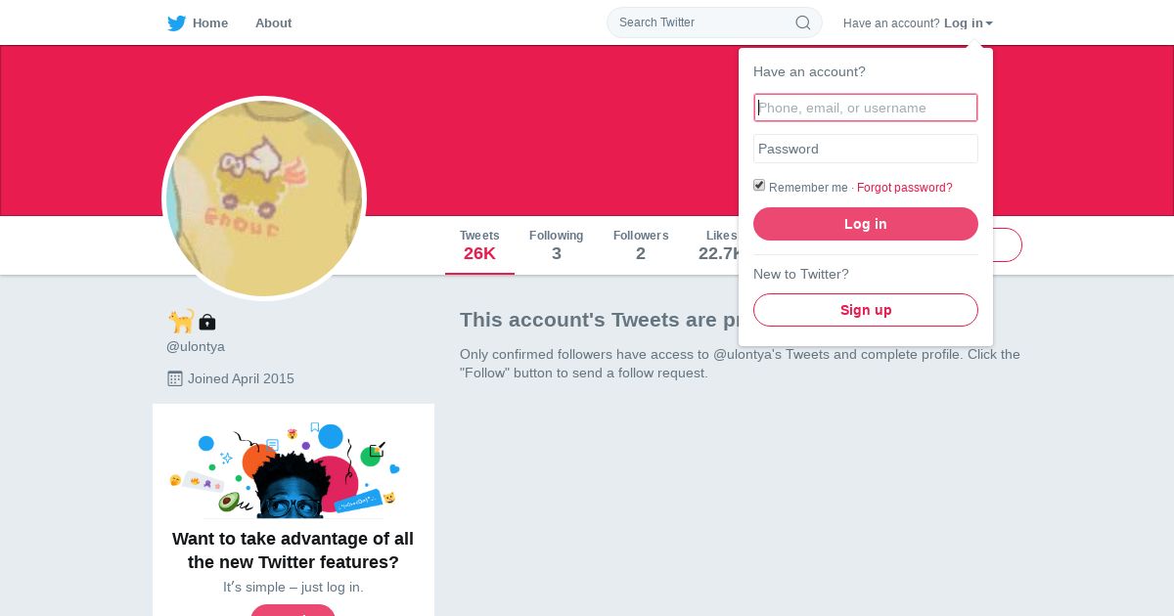
Task: Select the Tweets 26K tab
Action: (x=479, y=245)
